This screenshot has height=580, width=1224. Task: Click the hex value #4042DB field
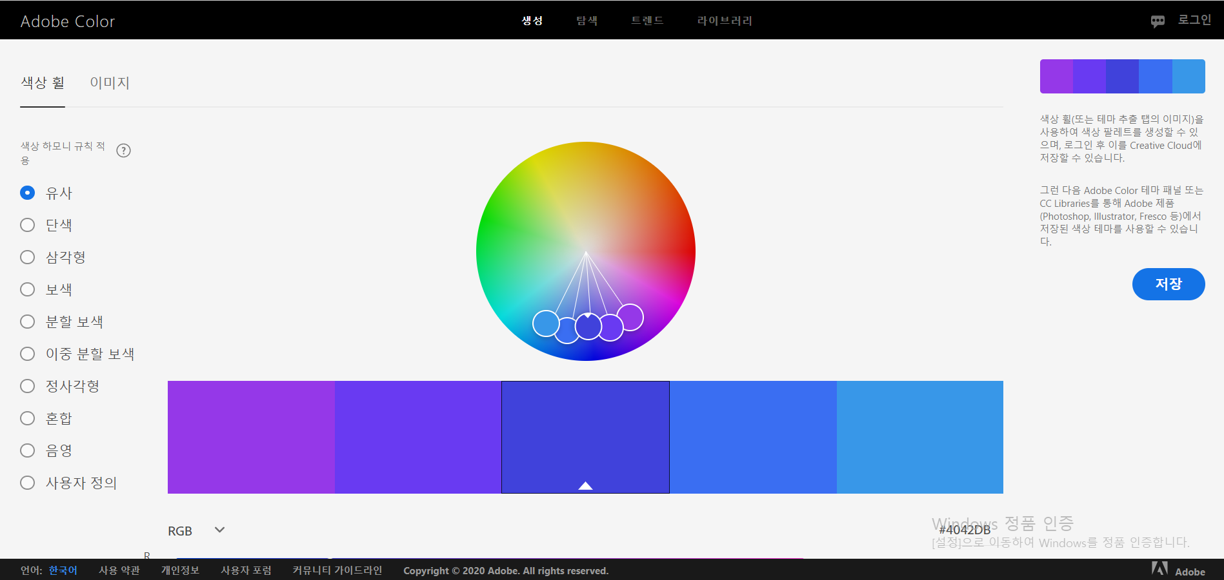pos(964,530)
